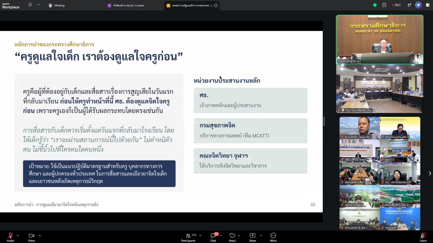Open the Participants panel

188,237
